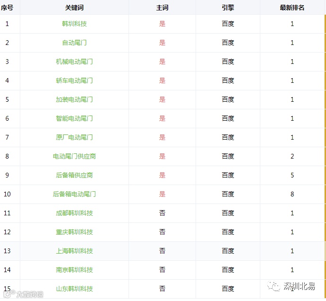Open keyword link 电动尾门供应商

pyautogui.click(x=74, y=157)
